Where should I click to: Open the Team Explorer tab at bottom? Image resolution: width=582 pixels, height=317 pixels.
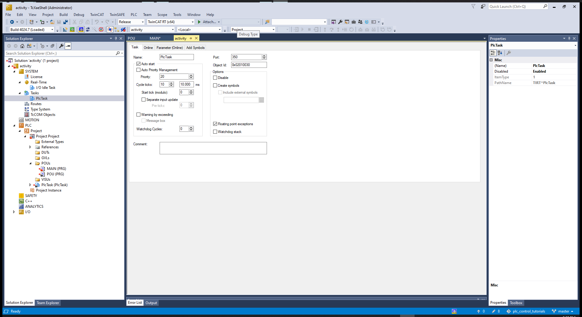click(48, 303)
